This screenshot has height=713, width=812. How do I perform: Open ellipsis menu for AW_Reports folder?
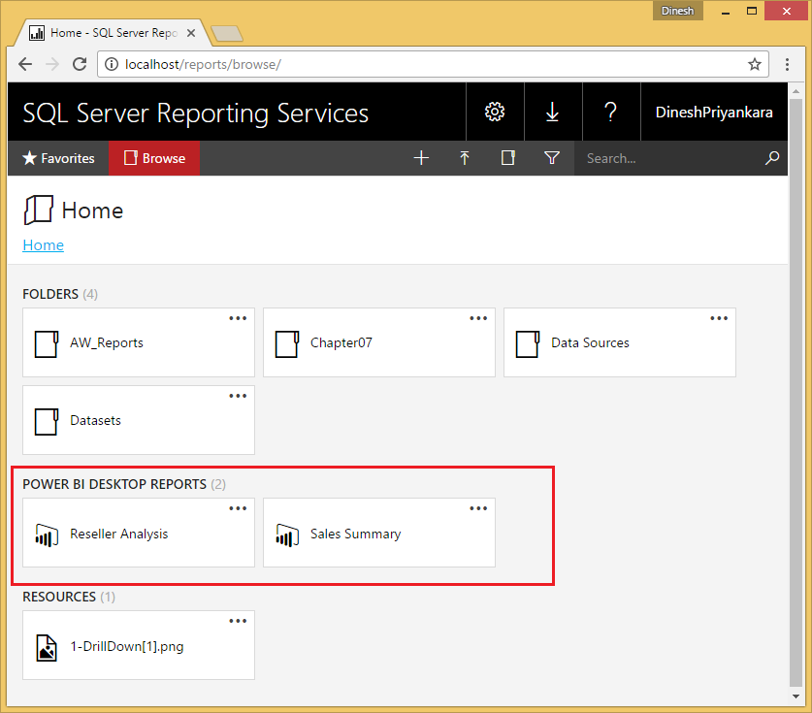pos(238,318)
